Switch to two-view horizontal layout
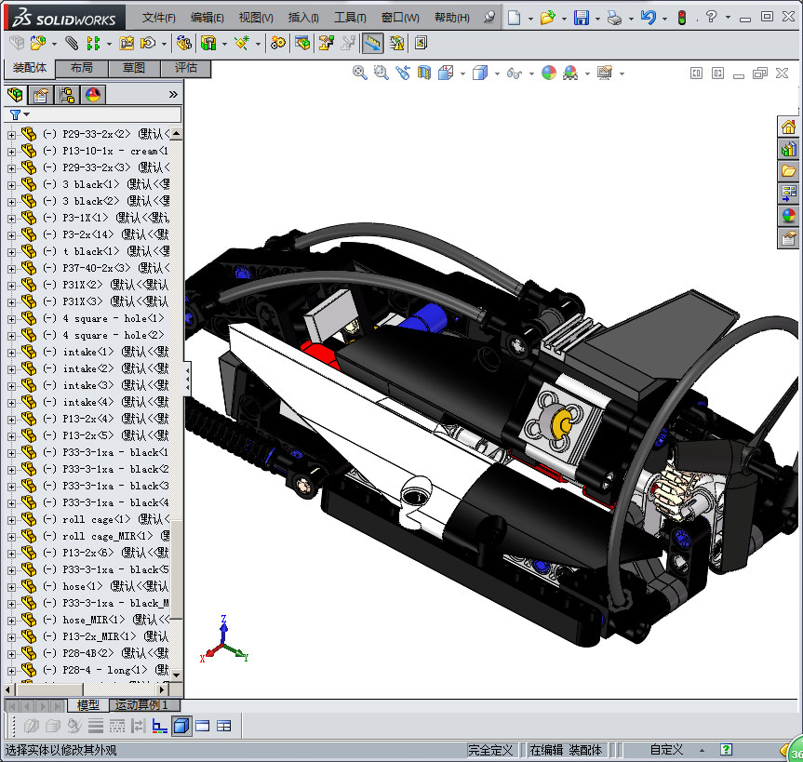Image resolution: width=803 pixels, height=762 pixels. tap(203, 726)
